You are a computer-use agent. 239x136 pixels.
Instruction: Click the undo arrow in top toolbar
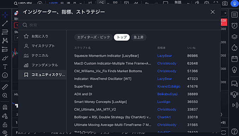tap(147, 3)
